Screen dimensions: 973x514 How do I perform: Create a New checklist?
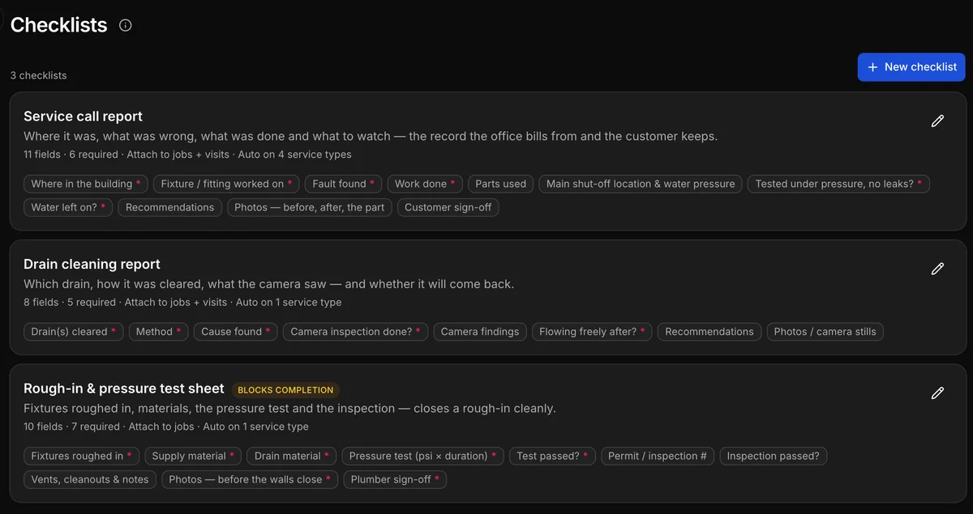point(911,67)
